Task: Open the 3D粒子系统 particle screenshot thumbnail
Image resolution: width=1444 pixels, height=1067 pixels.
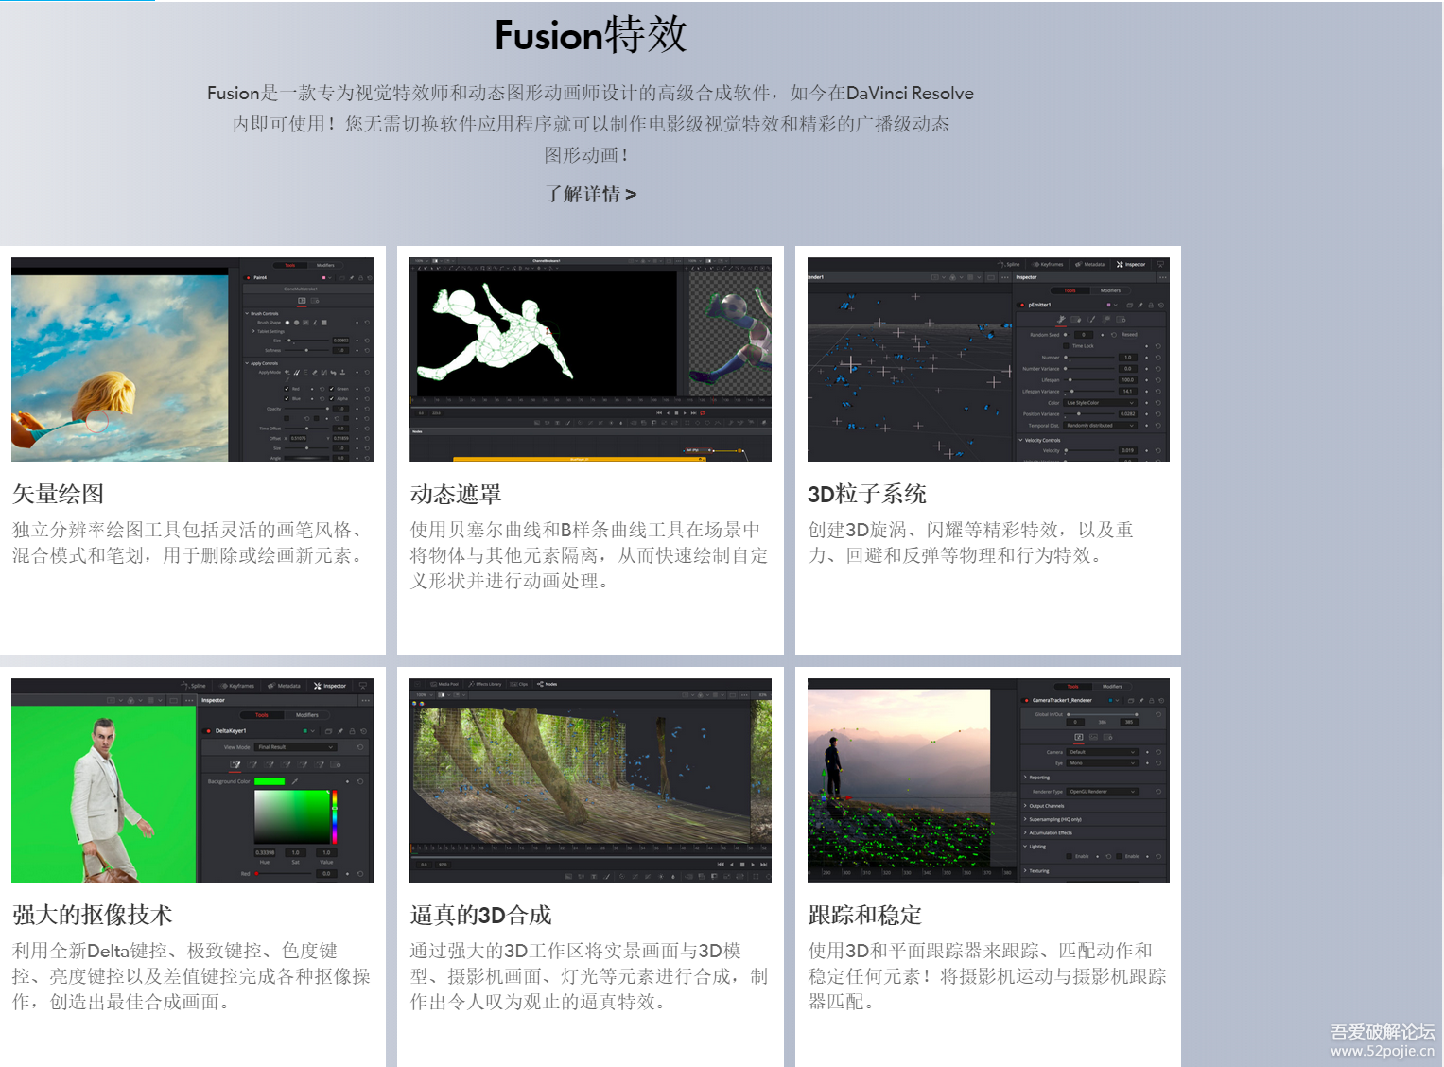Action: (988, 359)
